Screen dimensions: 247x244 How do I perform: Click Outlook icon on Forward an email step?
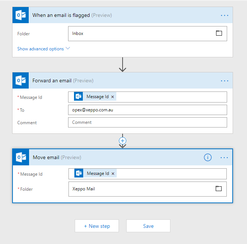coord(21,80)
